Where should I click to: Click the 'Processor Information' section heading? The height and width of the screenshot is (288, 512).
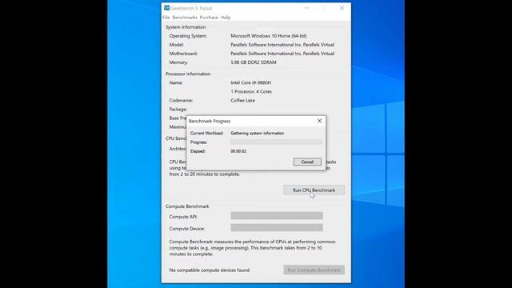[188, 74]
